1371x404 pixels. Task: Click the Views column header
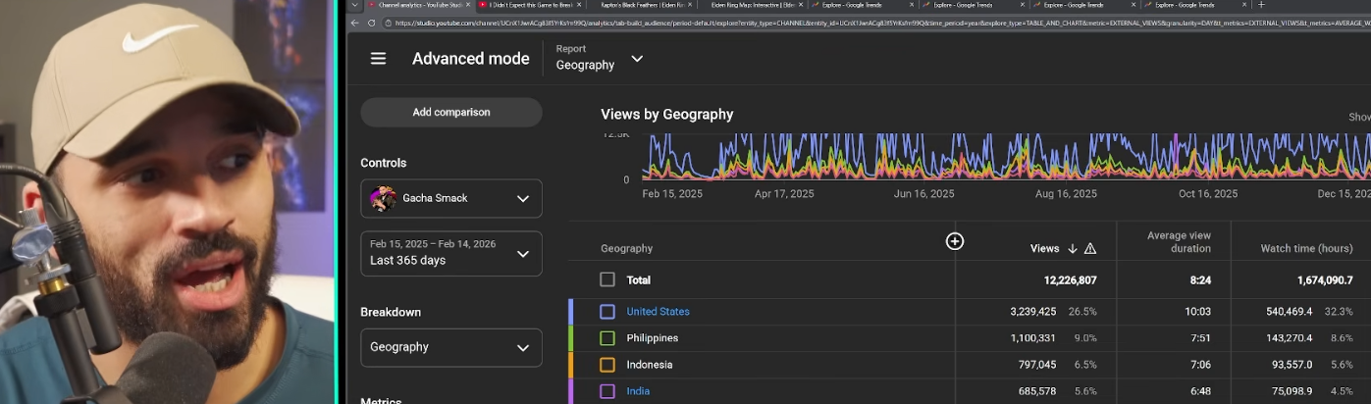[1044, 249]
